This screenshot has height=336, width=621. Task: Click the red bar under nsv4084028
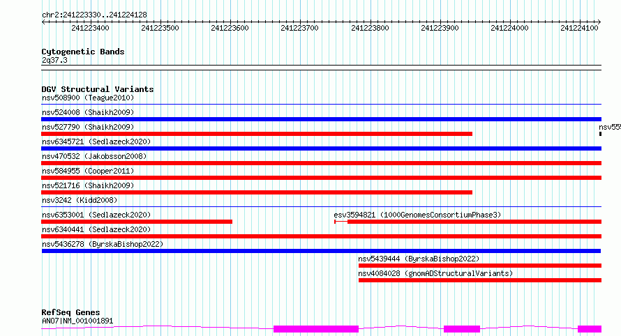pos(479,280)
